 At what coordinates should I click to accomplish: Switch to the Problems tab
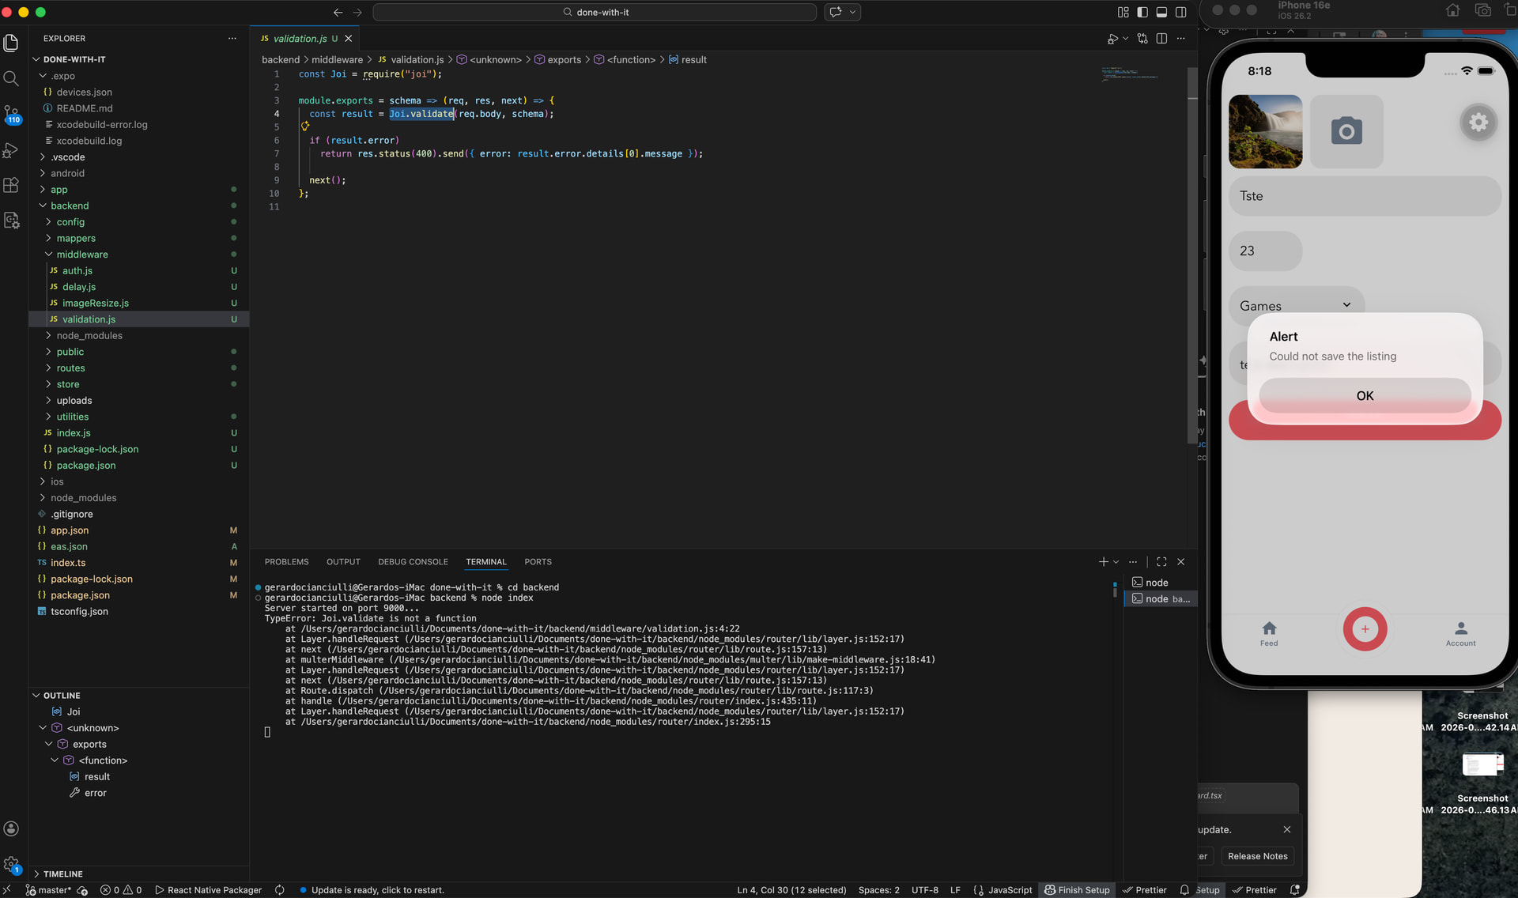pos(286,562)
